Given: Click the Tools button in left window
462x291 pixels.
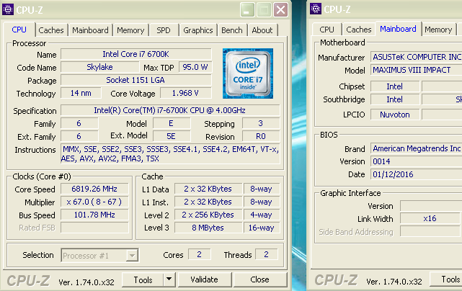Looking at the screenshot, I should point(143,279).
